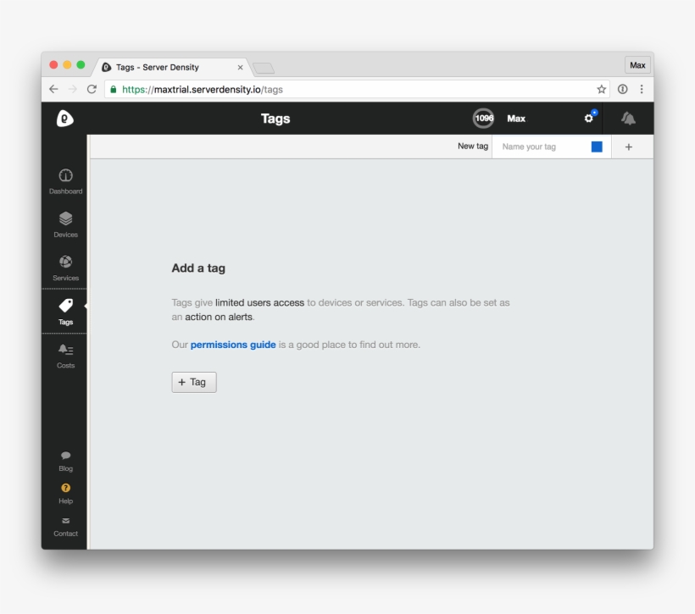
Task: Pick the blue tag color swatch
Action: pyautogui.click(x=597, y=146)
